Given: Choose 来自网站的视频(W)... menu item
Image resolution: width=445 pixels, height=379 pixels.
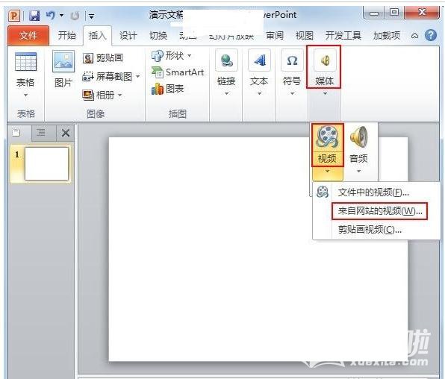Looking at the screenshot, I should 380,211.
